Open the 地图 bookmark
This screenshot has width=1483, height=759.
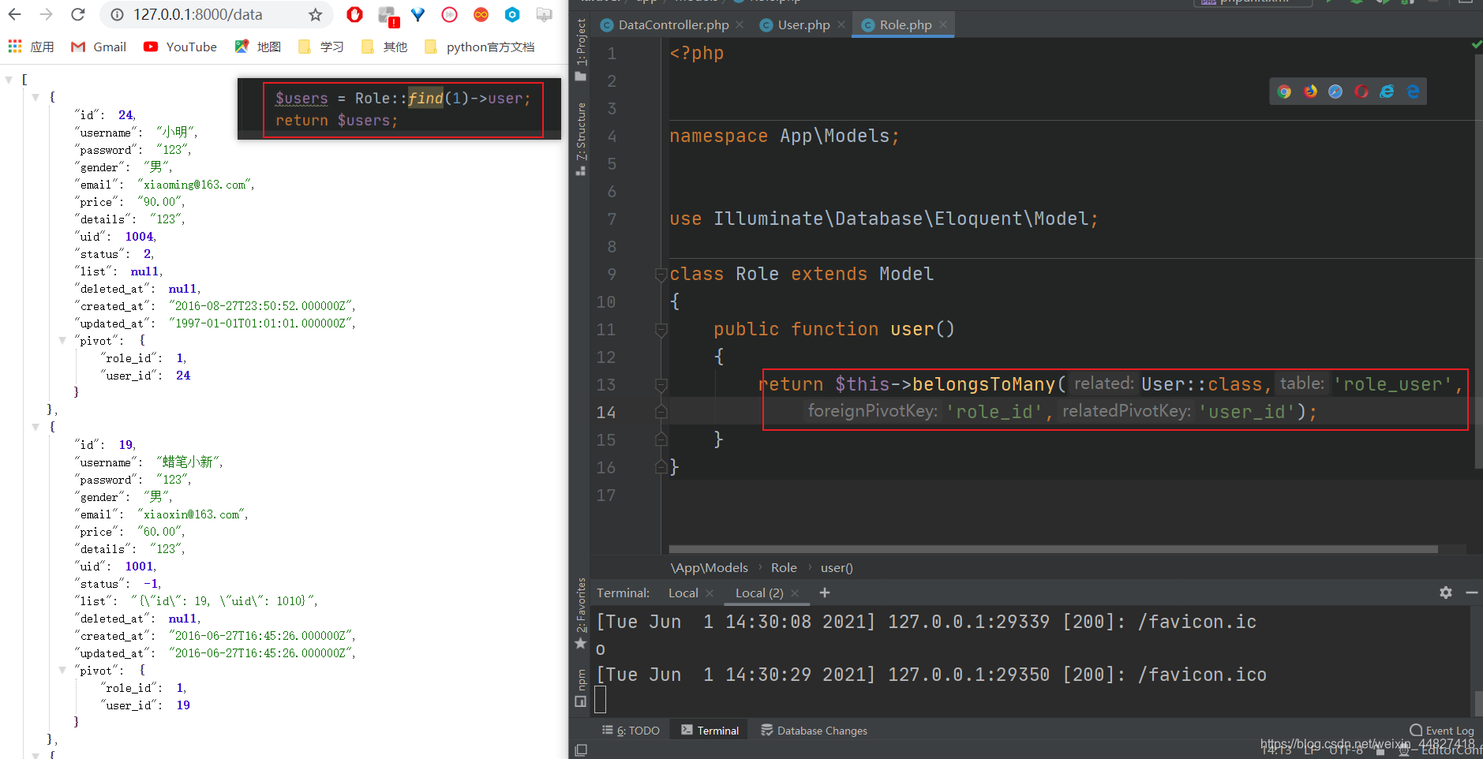click(x=258, y=47)
